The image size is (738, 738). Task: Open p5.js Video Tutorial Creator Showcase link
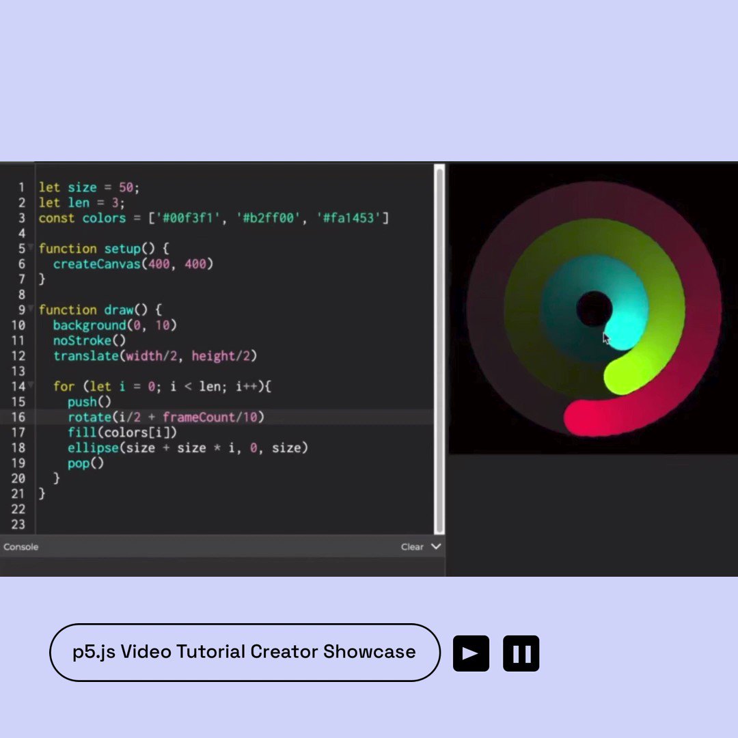point(245,653)
